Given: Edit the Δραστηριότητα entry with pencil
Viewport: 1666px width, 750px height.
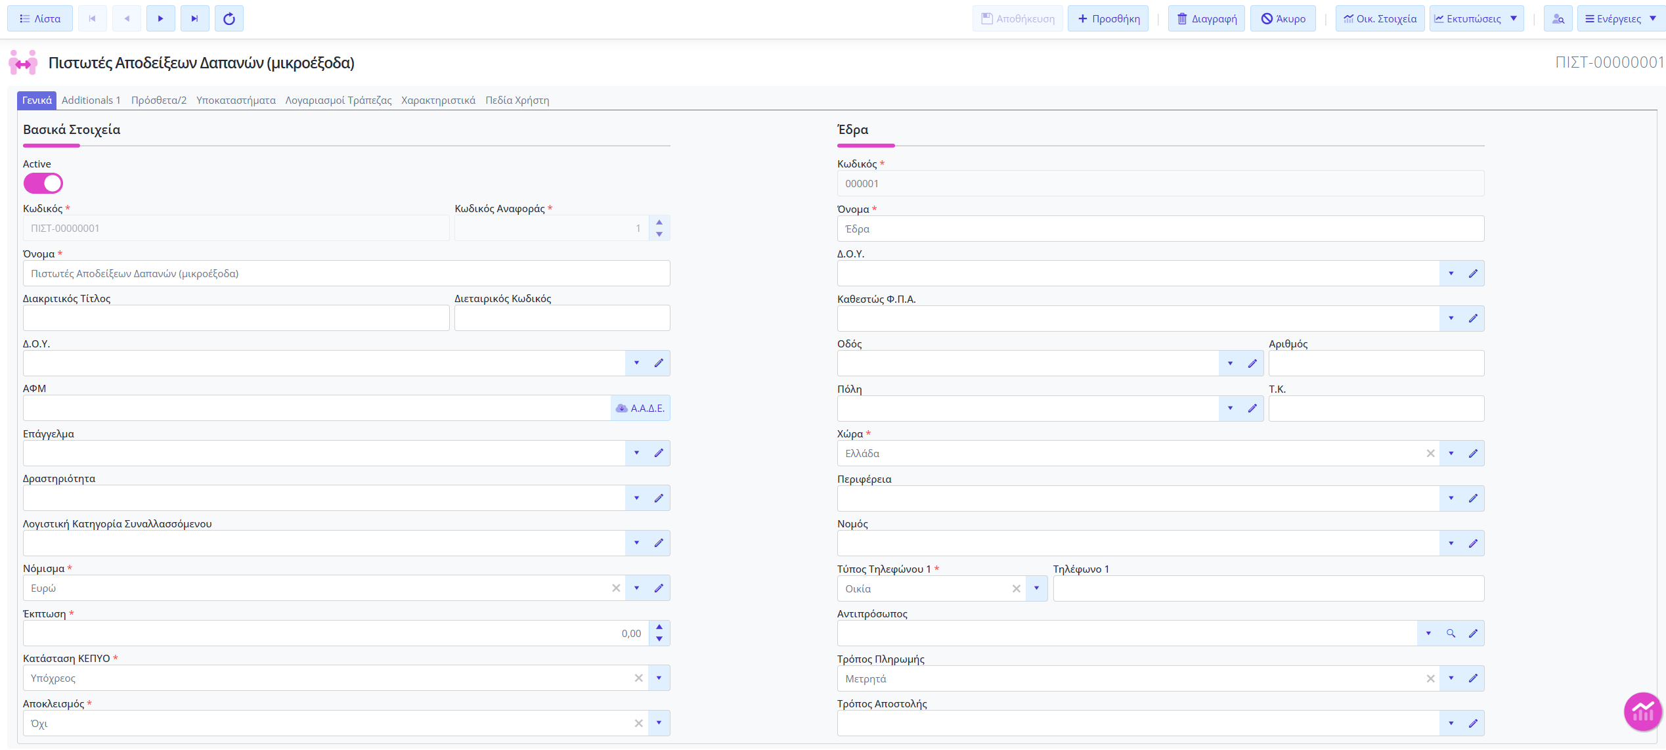Looking at the screenshot, I should click(659, 498).
